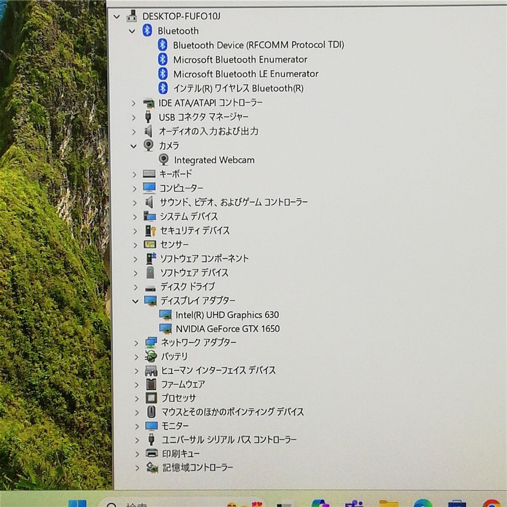Expand the 記憶域コントローラー node
Screen dimensions: 507x507
pyautogui.click(x=137, y=468)
